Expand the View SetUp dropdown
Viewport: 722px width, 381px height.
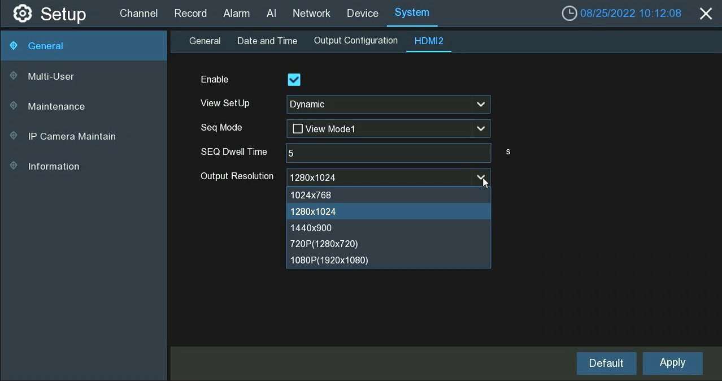tap(480, 104)
